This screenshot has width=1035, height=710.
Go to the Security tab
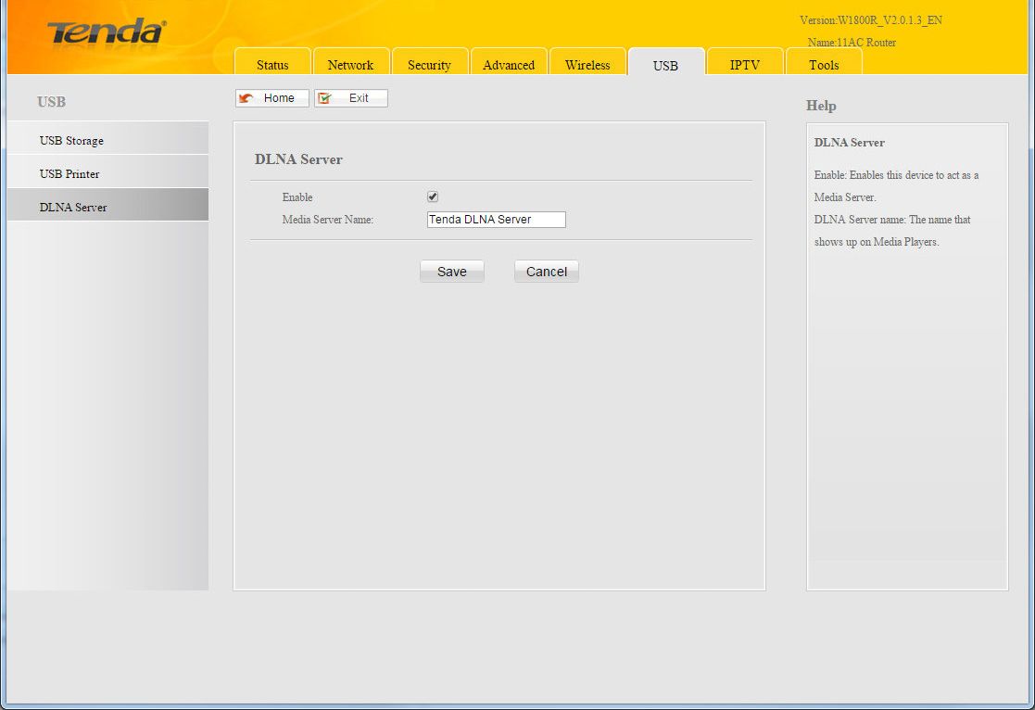[429, 65]
